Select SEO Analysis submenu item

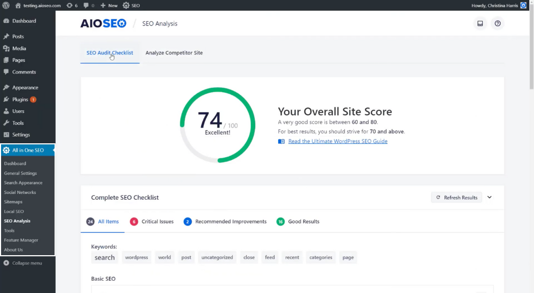17,221
